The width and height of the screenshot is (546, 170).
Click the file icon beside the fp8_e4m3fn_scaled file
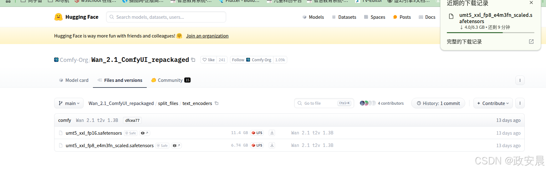[x=61, y=145]
